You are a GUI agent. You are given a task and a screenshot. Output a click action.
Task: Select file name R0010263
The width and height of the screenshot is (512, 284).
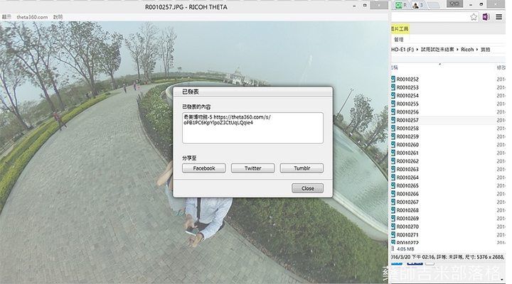pyautogui.click(x=407, y=169)
